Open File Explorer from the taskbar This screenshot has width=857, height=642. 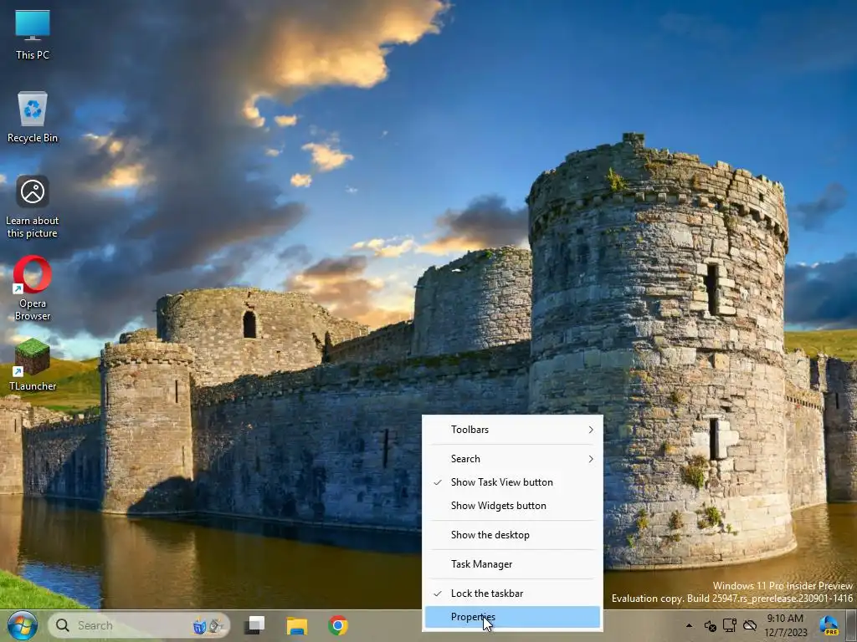pos(297,625)
